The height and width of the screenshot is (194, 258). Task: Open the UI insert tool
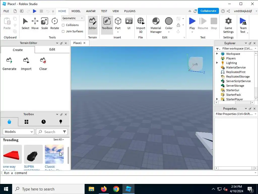(129, 24)
